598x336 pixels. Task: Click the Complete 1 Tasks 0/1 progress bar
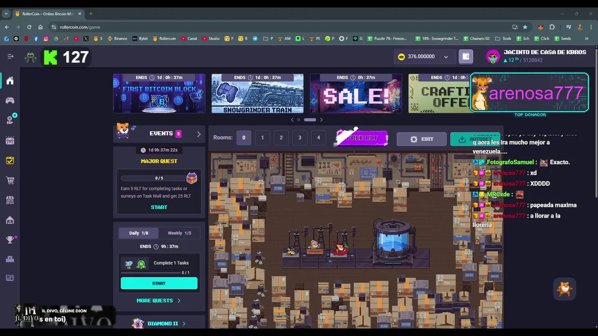tap(150, 273)
